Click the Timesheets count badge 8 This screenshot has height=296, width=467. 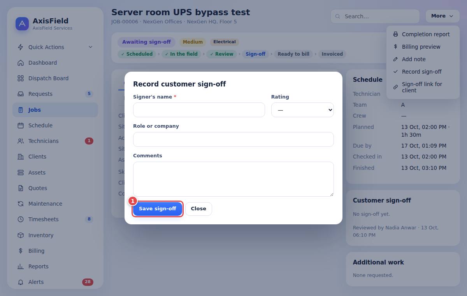(89, 219)
